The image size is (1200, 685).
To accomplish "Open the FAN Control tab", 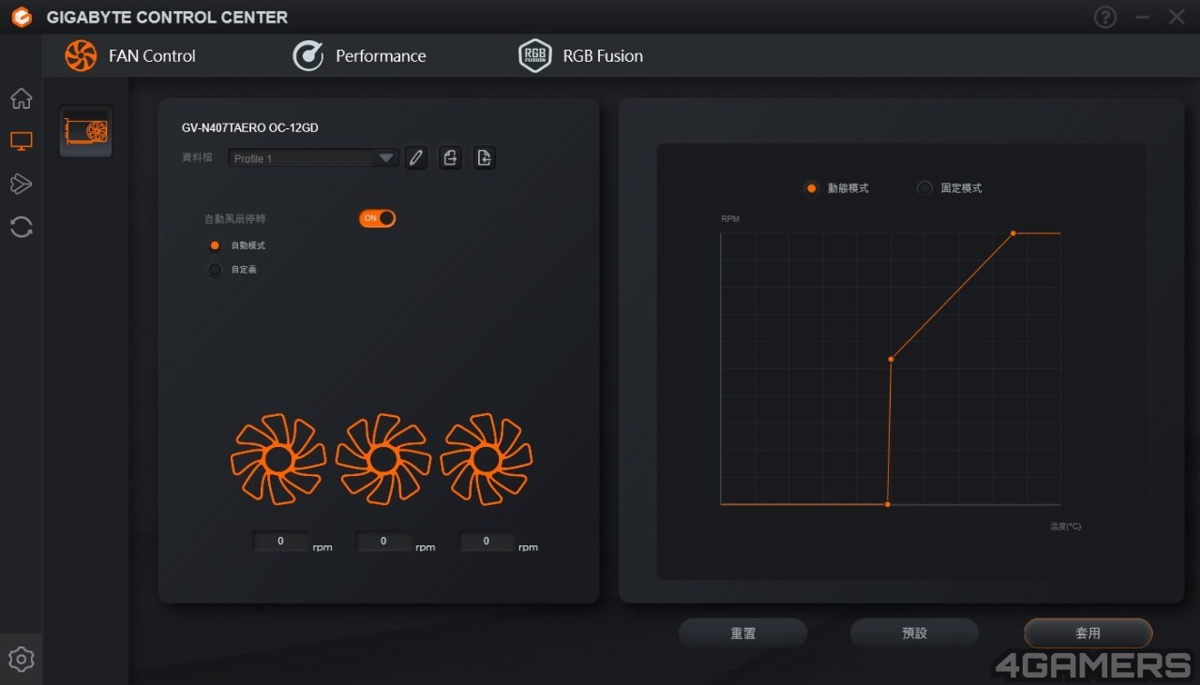I will coord(130,56).
